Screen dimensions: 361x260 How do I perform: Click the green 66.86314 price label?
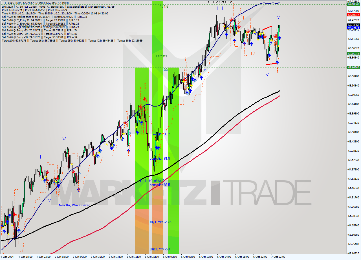pyautogui.click(x=353, y=54)
